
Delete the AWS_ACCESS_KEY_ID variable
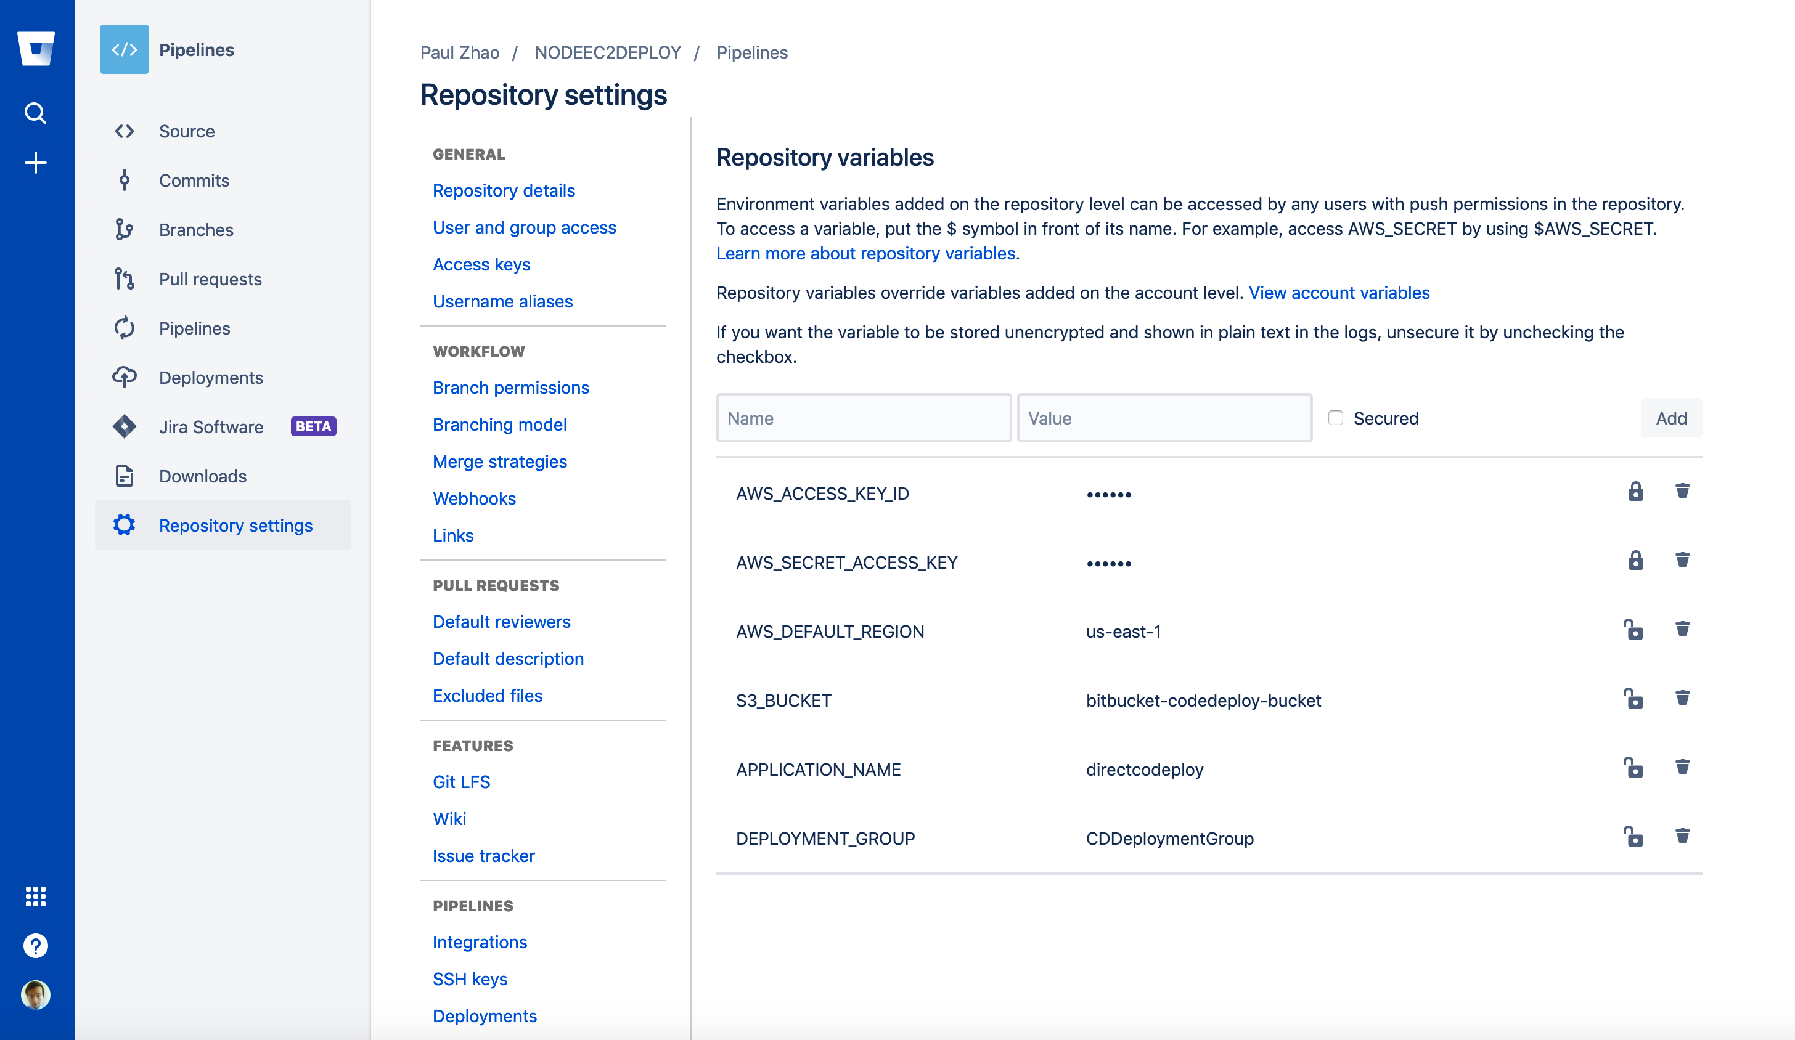1682,491
